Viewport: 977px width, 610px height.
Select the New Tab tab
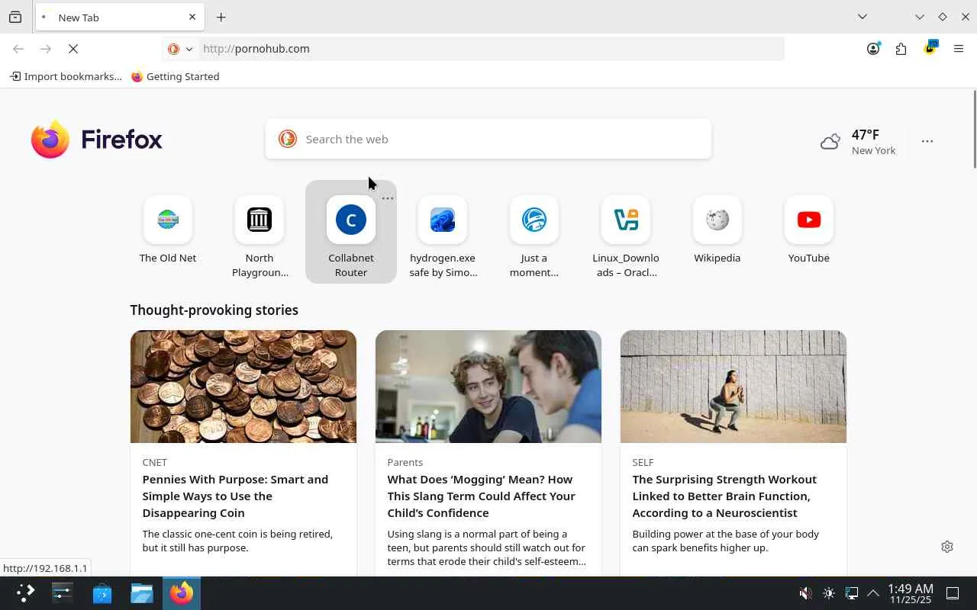click(119, 17)
